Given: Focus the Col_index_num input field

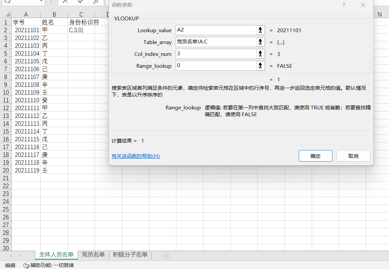Looking at the screenshot, I should pos(216,54).
